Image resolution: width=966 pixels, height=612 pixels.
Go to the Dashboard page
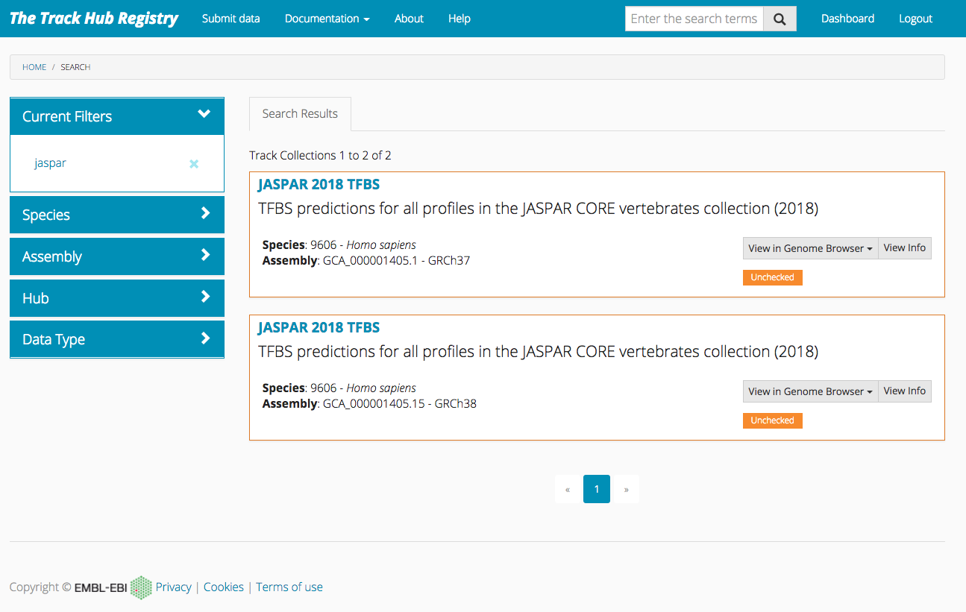tap(847, 19)
